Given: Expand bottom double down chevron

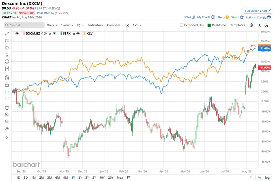Looking at the screenshot, I should coord(251,177).
